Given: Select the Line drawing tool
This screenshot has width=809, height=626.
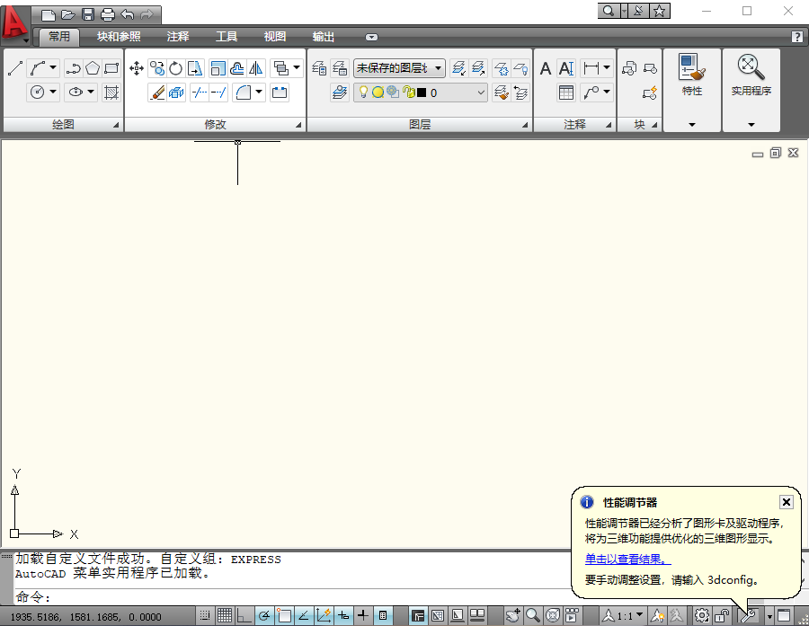Looking at the screenshot, I should (x=15, y=68).
